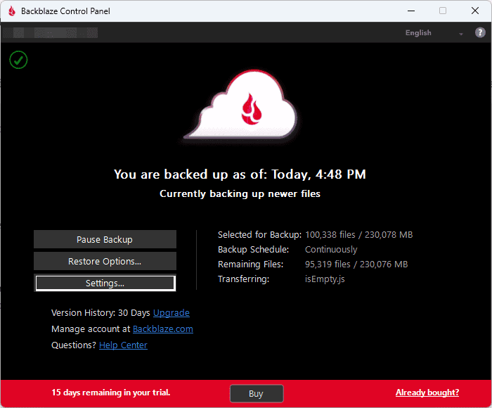The height and width of the screenshot is (408, 492).
Task: Click the Backblaze cloud flame logo
Action: pyautogui.click(x=242, y=105)
